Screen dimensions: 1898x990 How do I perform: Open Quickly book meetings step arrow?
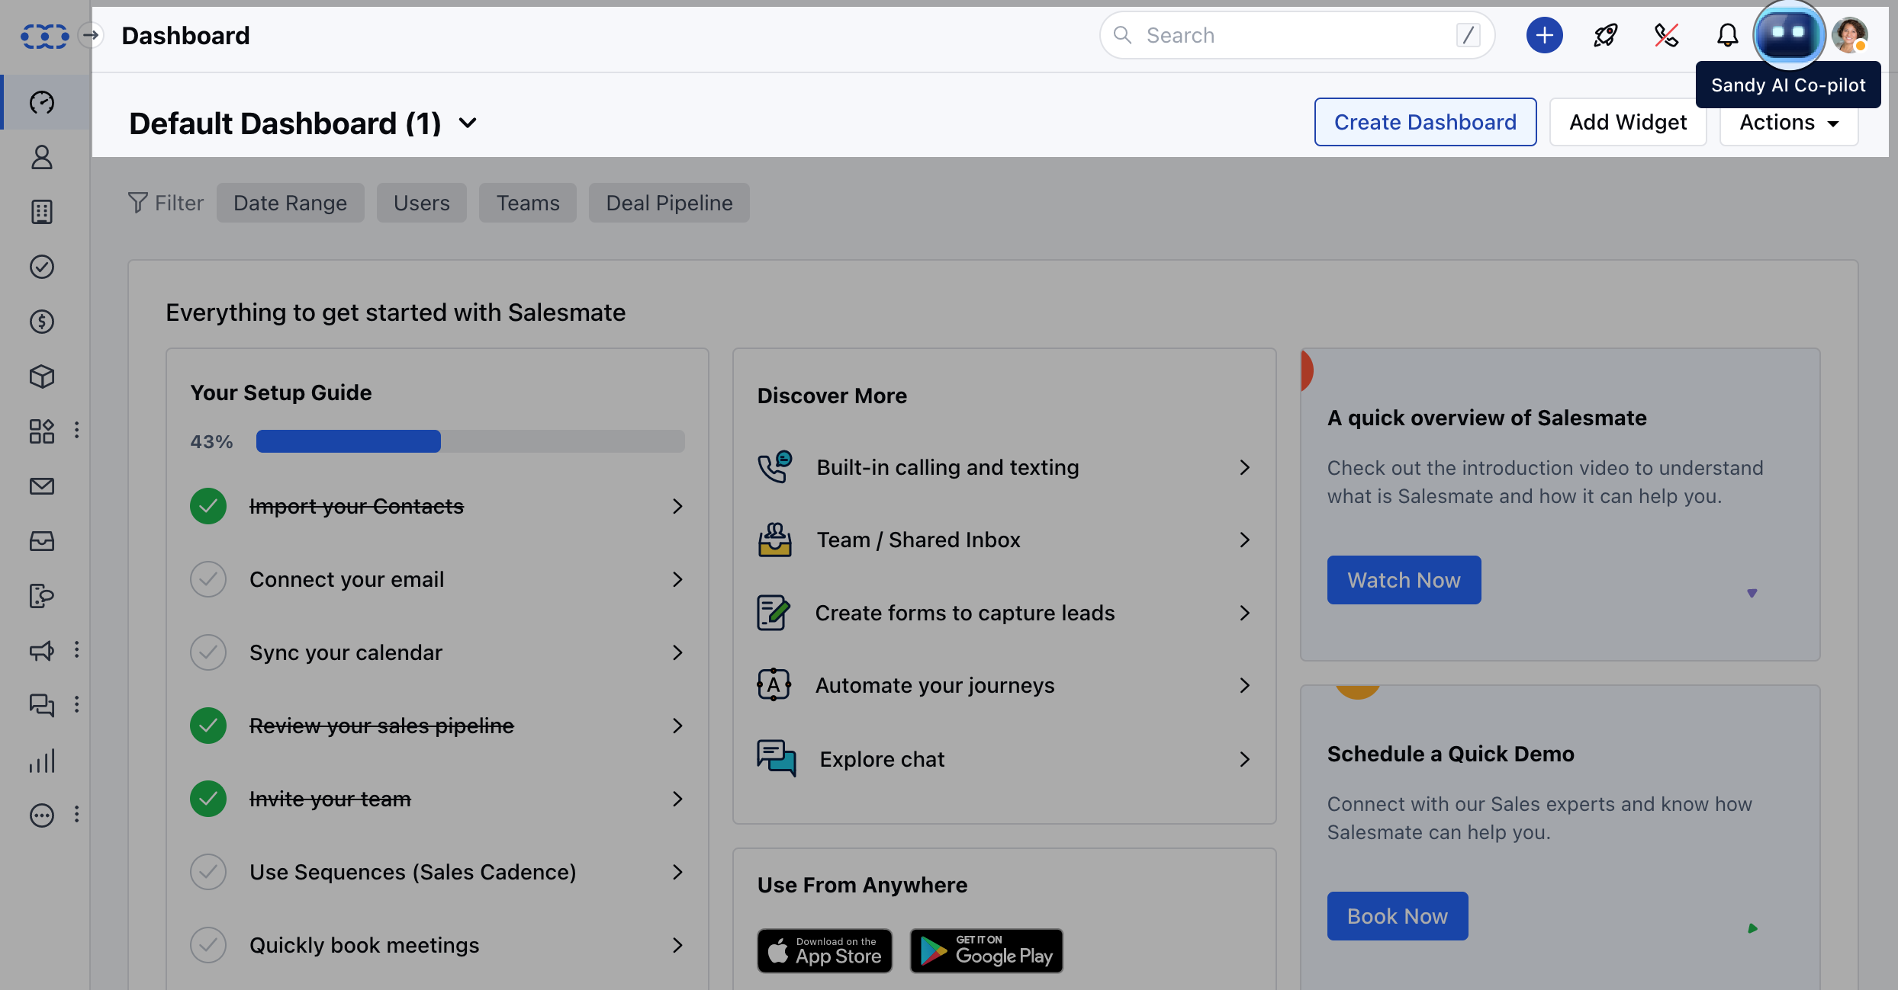(x=677, y=945)
